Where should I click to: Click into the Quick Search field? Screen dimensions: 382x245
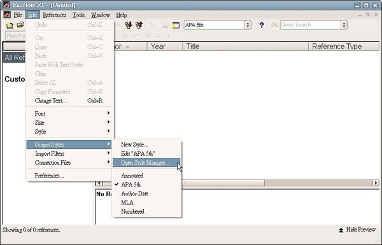coord(311,25)
